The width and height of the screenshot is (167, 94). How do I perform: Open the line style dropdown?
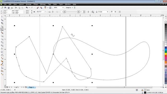pos(78,12)
